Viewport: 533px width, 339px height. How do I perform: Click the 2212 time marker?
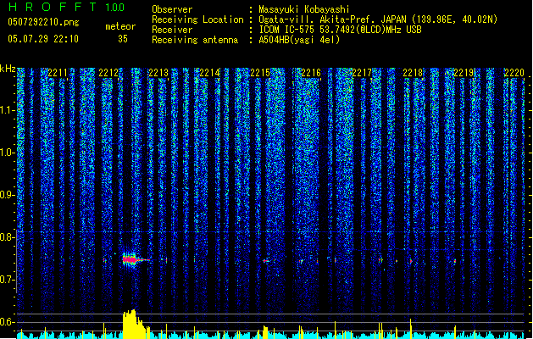point(108,73)
